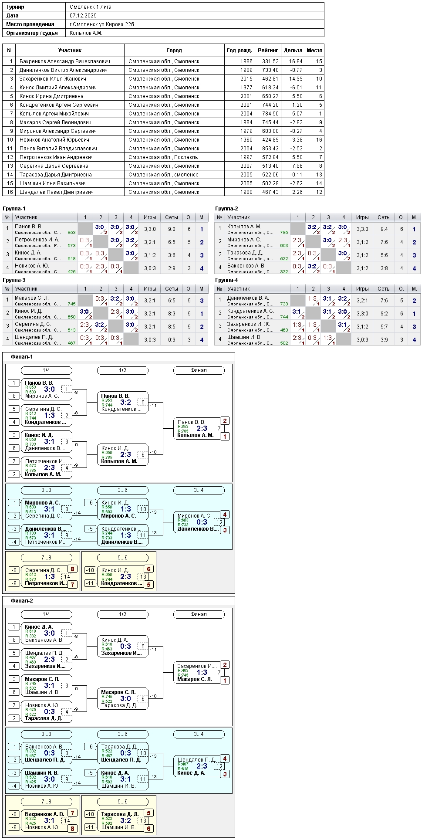Click the Город column header

(174, 51)
